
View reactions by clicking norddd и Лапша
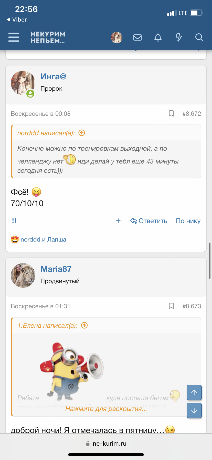pyautogui.click(x=44, y=239)
